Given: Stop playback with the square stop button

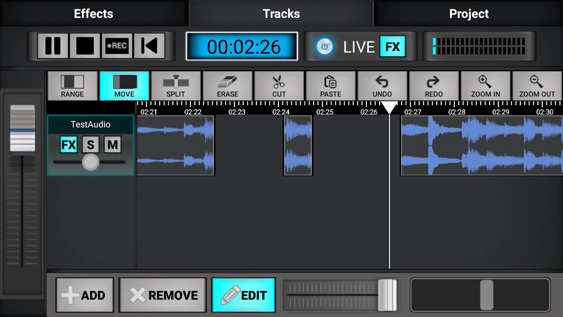Looking at the screenshot, I should [x=85, y=46].
